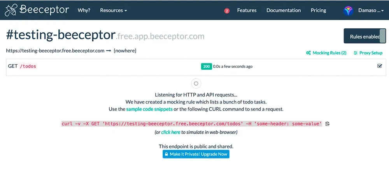Toggle the Rules enabled switch
The image size is (389, 174).
[365, 36]
